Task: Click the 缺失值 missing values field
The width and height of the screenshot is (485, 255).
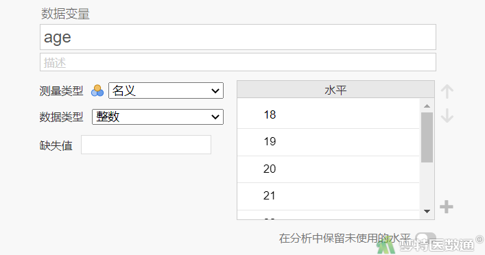Action: 146,145
